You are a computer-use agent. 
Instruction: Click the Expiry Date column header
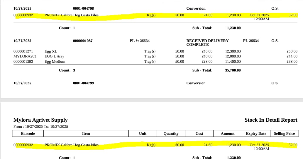256,134
